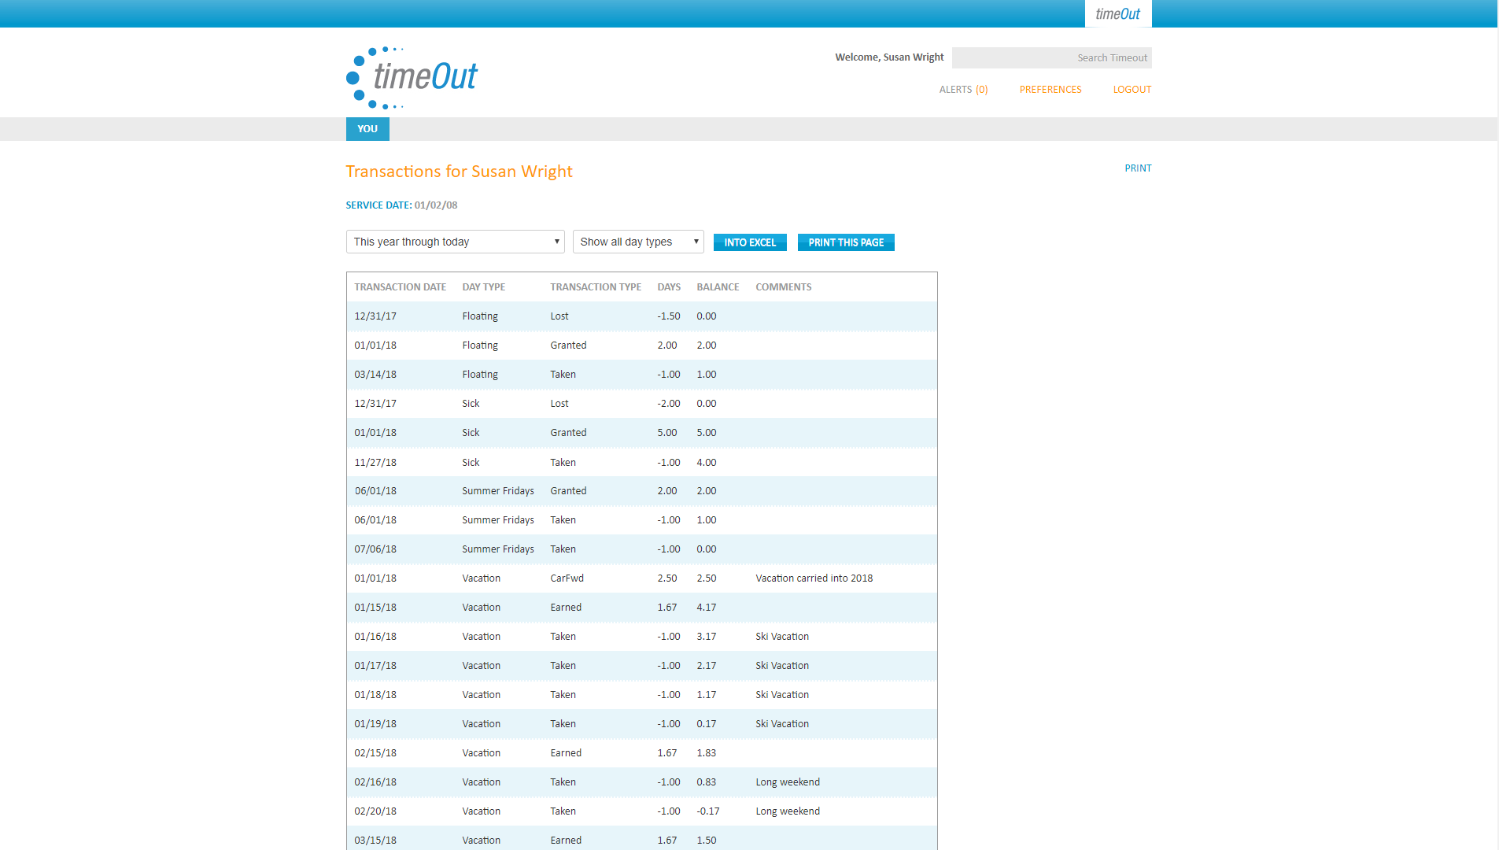The height and width of the screenshot is (850, 1499).
Task: Click the Transaction Date column header
Action: point(400,287)
